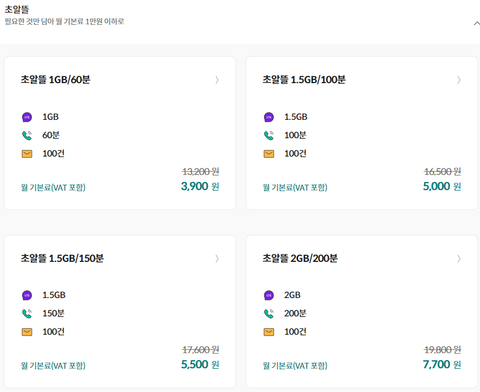Open 초알뜰 1.5GB/100분 plan details arrow

coord(459,80)
